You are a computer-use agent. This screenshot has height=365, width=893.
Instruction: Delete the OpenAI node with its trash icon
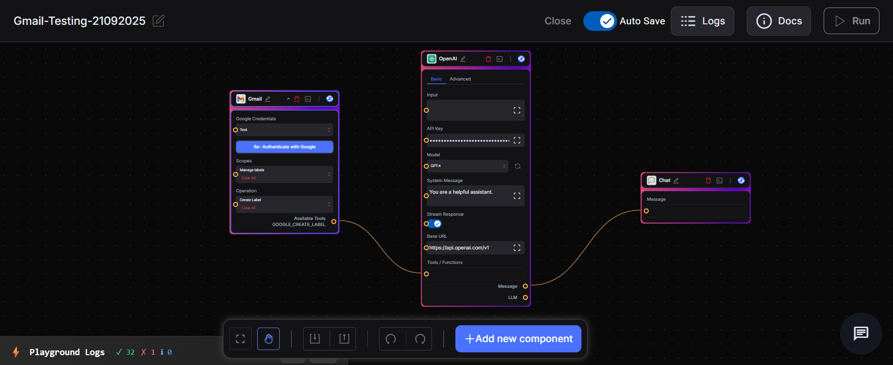488,59
